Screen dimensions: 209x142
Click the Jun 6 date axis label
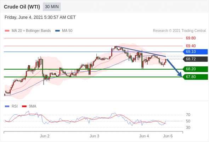(x=168, y=136)
